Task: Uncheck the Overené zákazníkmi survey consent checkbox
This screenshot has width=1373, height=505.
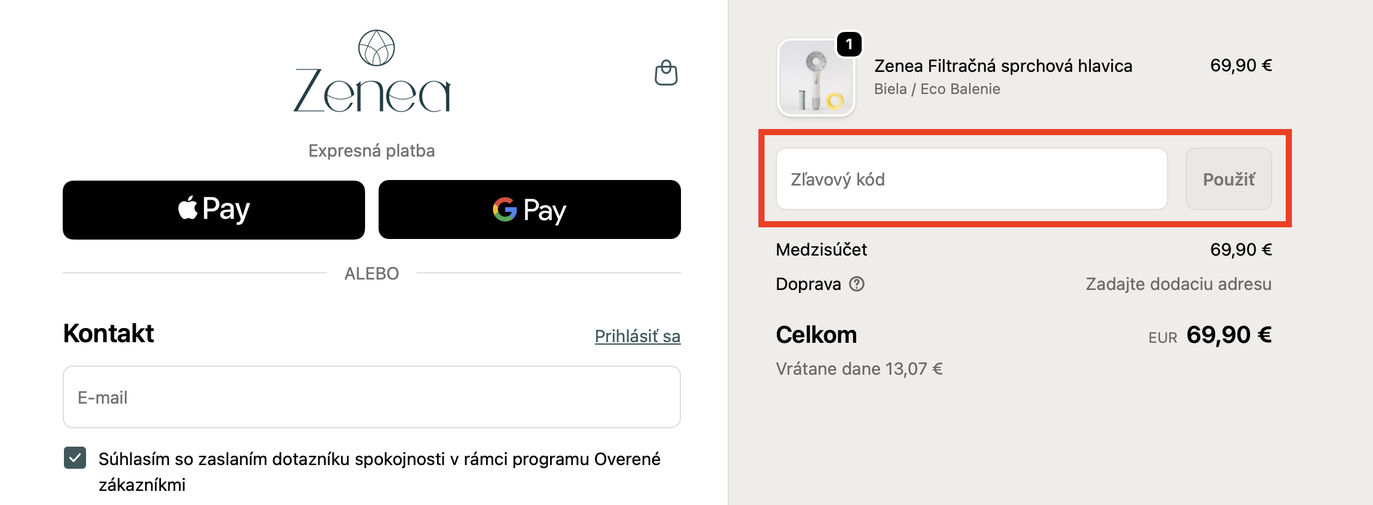Action: tap(75, 458)
